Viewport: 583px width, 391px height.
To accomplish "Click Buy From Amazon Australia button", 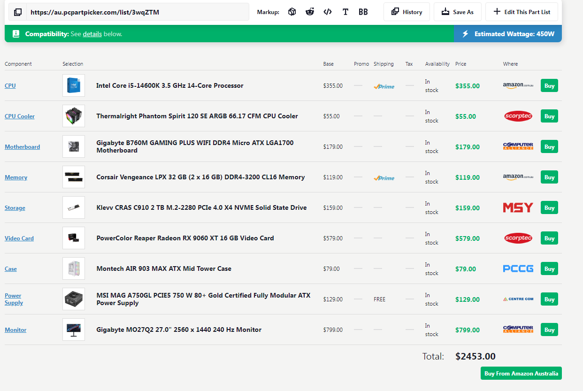I will [521, 374].
